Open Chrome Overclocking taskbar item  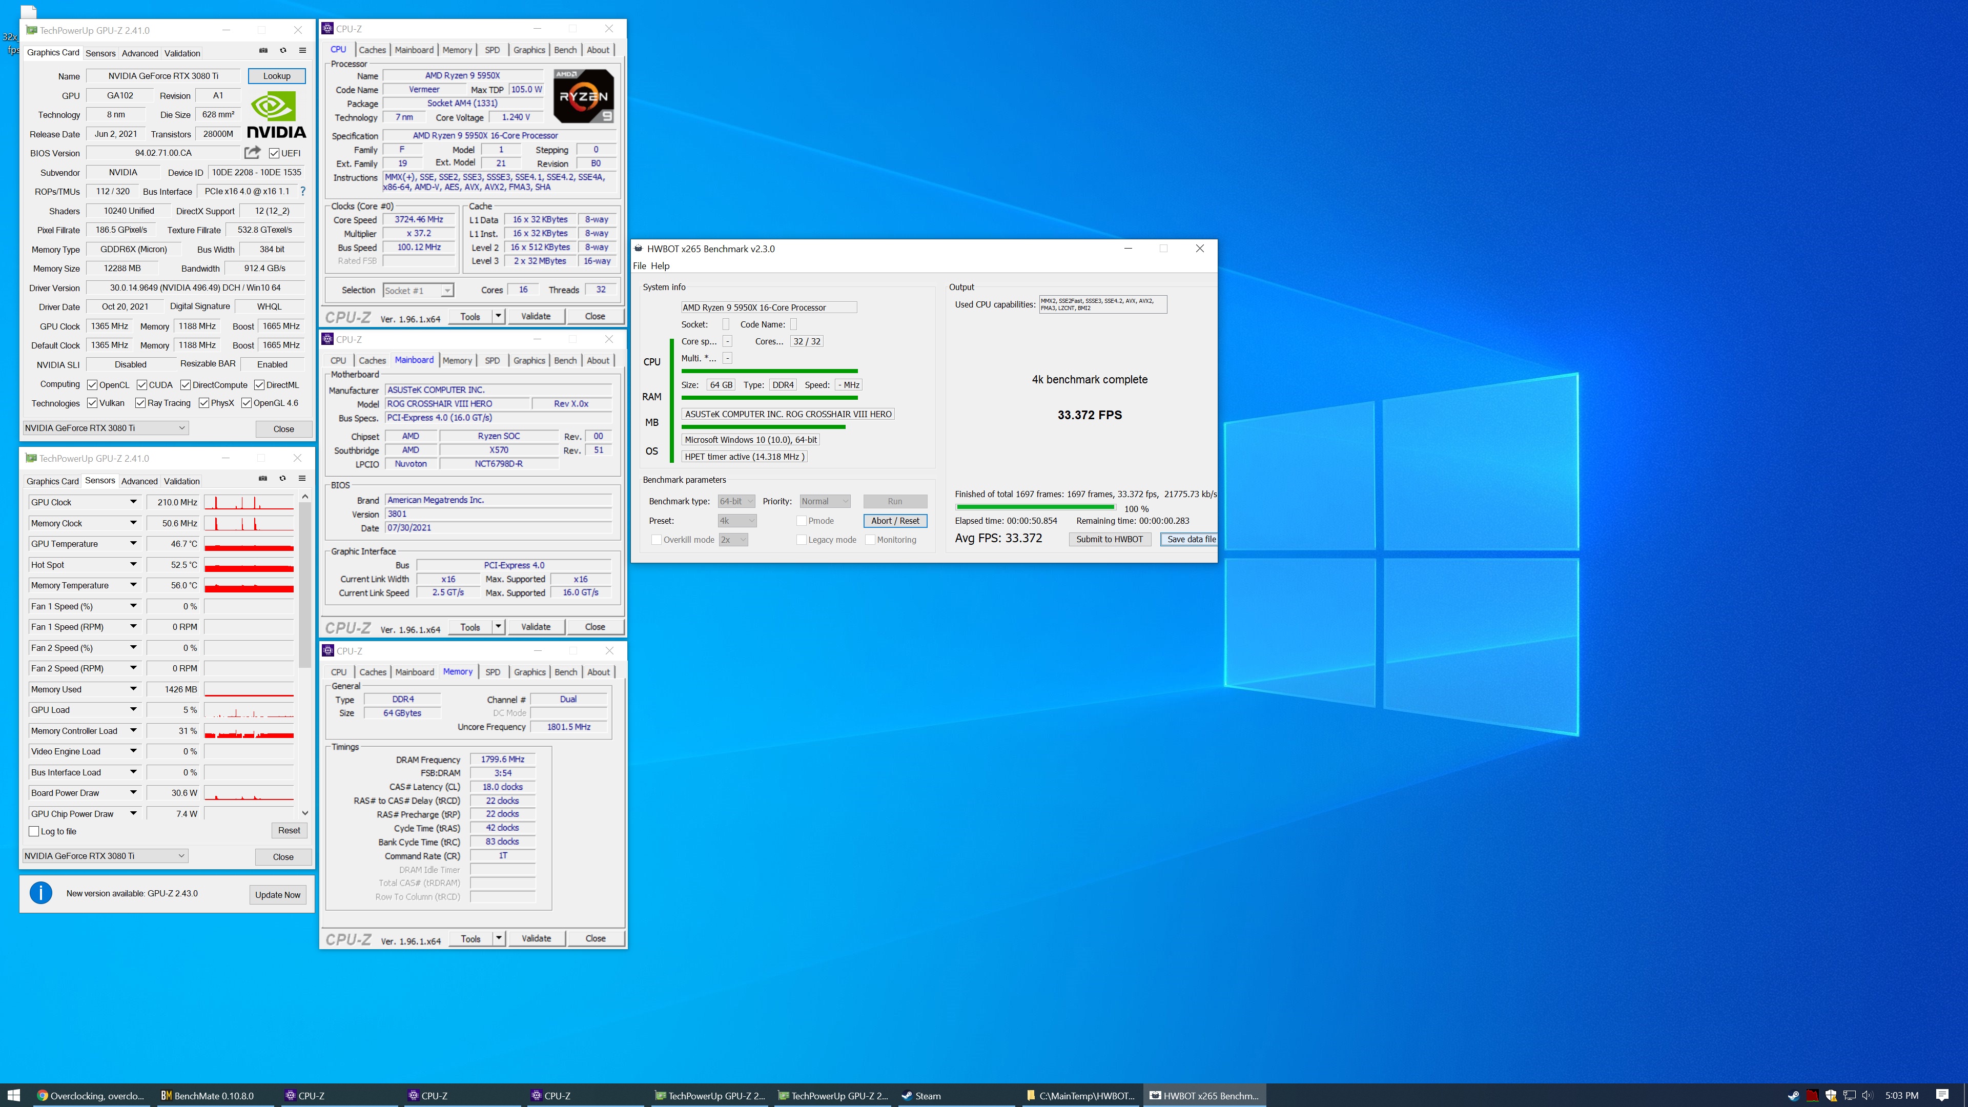(92, 1095)
